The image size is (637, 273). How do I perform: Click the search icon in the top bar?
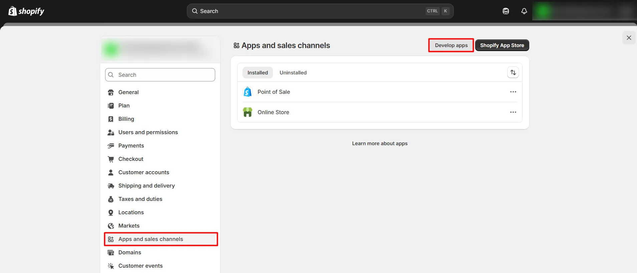(195, 11)
